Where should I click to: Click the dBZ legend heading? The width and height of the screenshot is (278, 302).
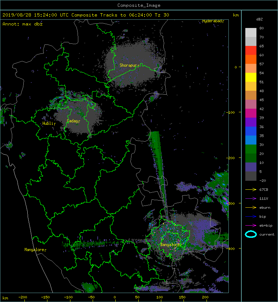[x=259, y=19]
